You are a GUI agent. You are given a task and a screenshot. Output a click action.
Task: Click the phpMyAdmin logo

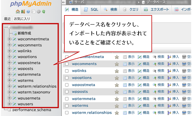point(31,4)
